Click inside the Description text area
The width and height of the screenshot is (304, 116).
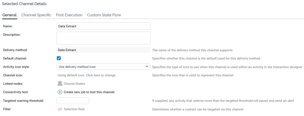coord(103,38)
